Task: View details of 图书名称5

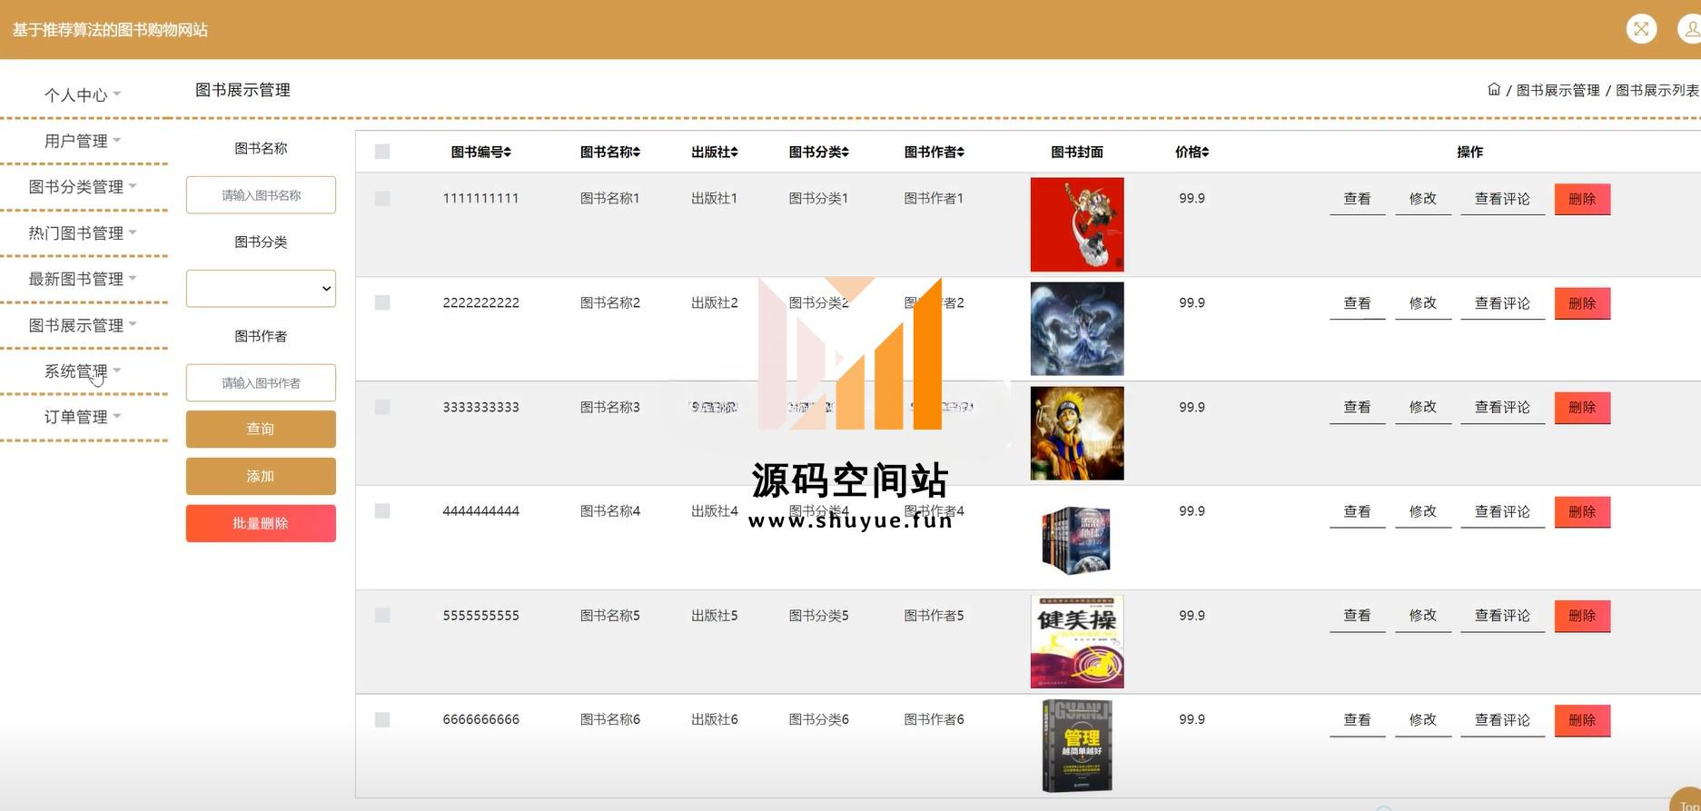Action: [1358, 616]
